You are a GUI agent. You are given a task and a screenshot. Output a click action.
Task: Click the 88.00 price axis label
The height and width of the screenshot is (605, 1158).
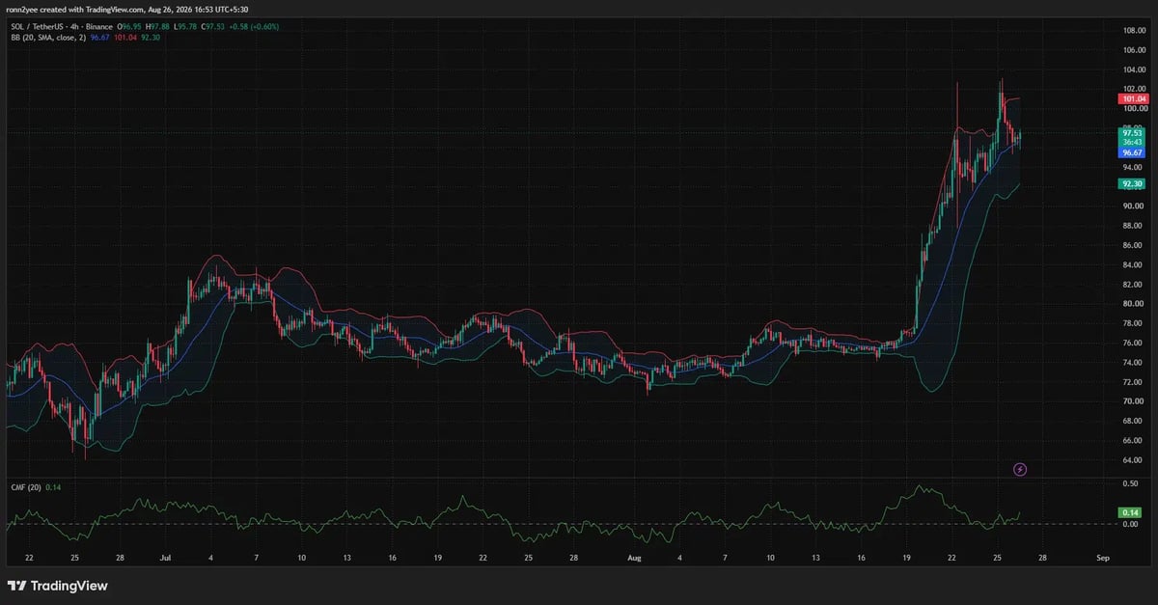click(1132, 226)
